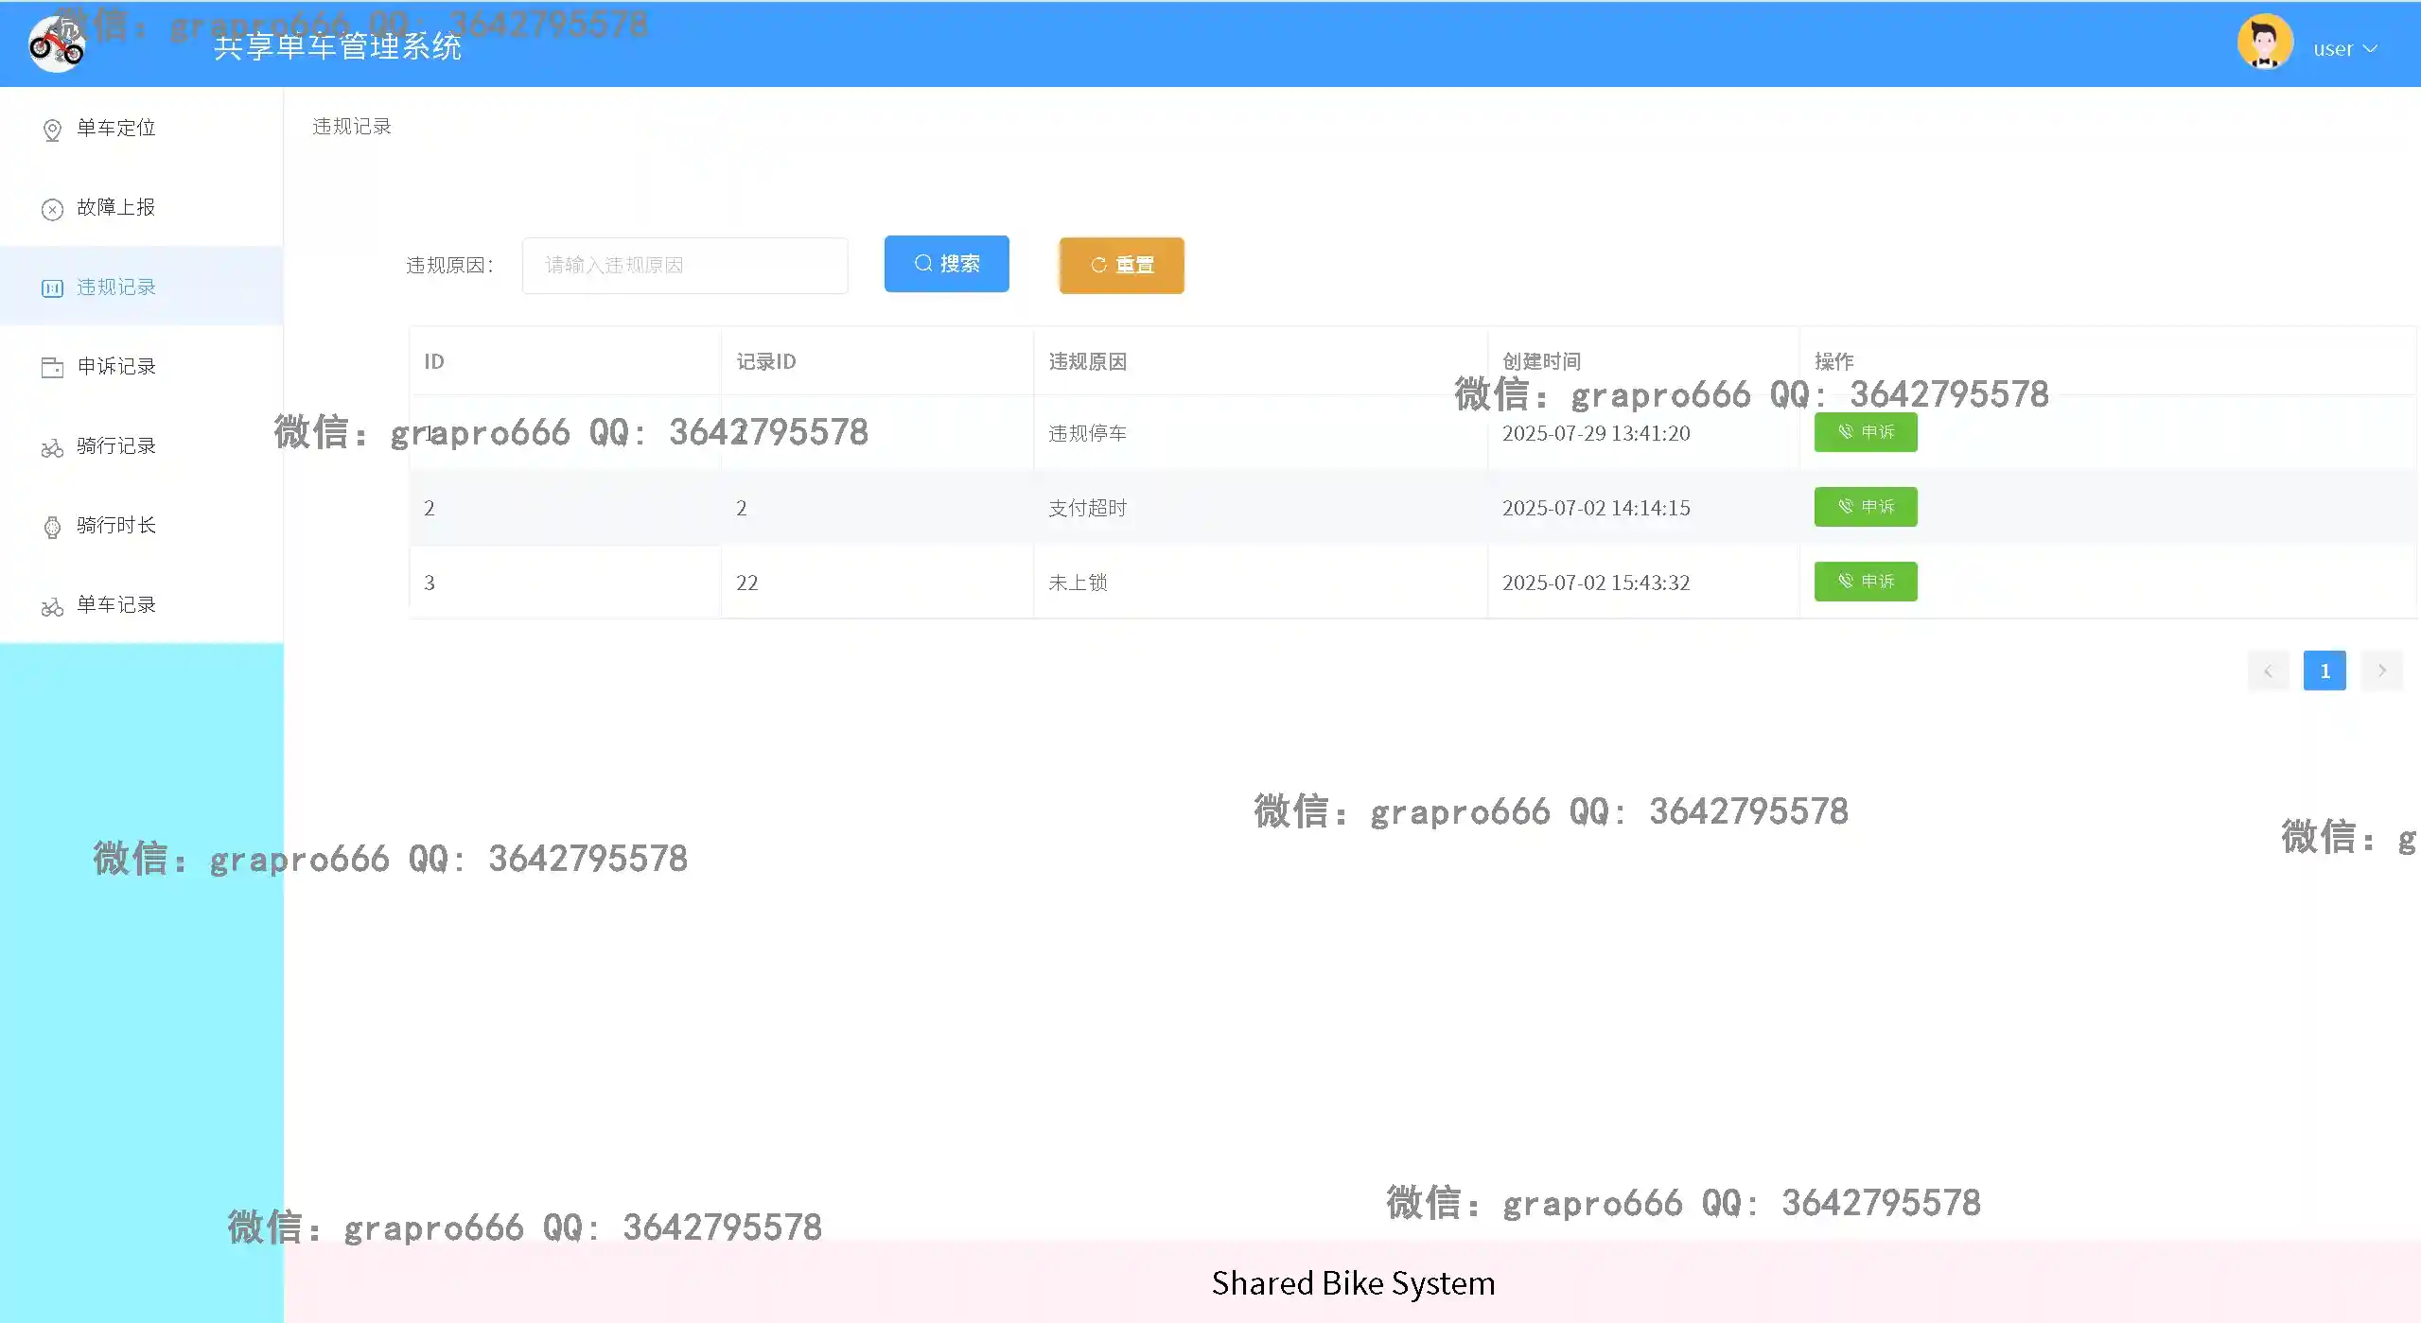Click 申诉 button for 未上锁 row
Image resolution: width=2421 pixels, height=1323 pixels.
[x=1865, y=582]
